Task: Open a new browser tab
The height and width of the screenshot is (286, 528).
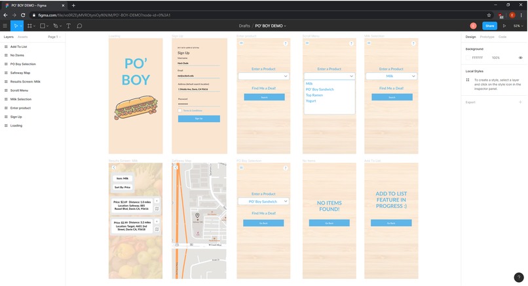Action: (73, 5)
